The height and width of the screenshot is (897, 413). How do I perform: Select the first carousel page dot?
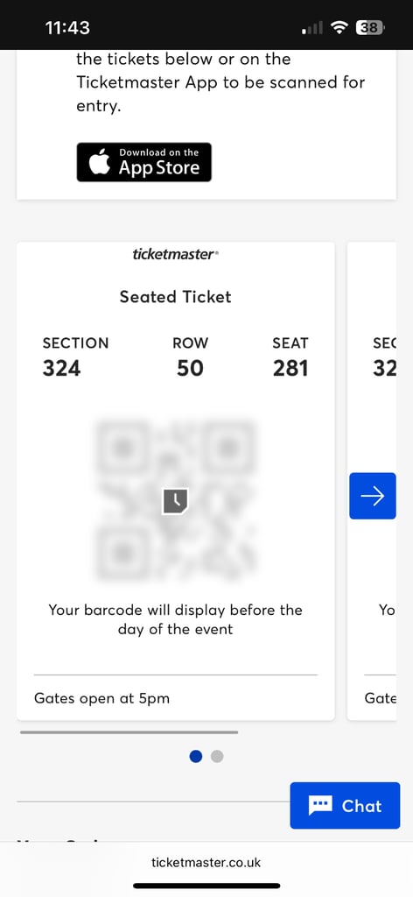(196, 756)
